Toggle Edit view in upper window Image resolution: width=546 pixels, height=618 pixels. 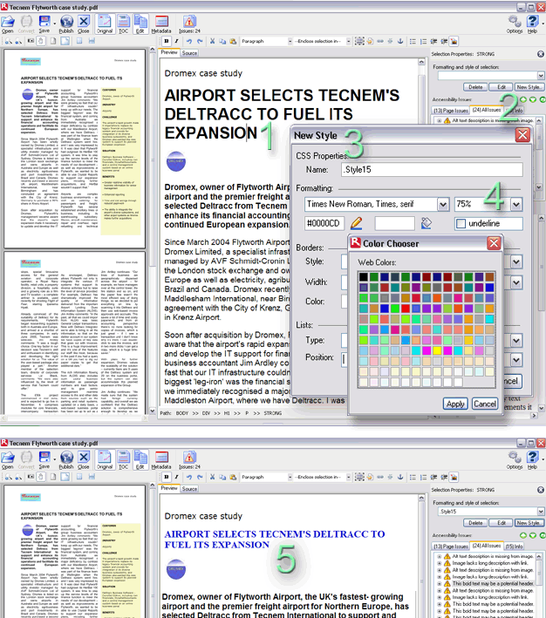click(140, 24)
